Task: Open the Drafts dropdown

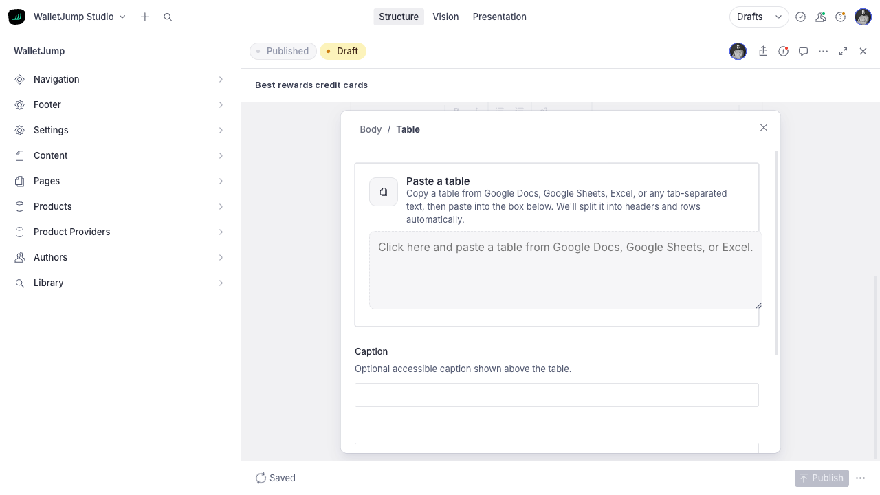Action: pos(759,16)
